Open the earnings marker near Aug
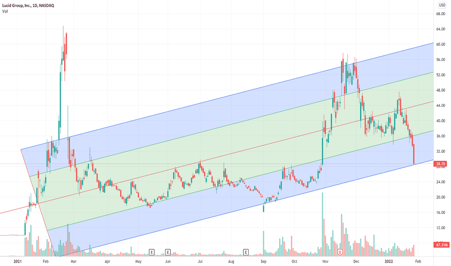Screen dimensions: 451x266 click(x=246, y=252)
